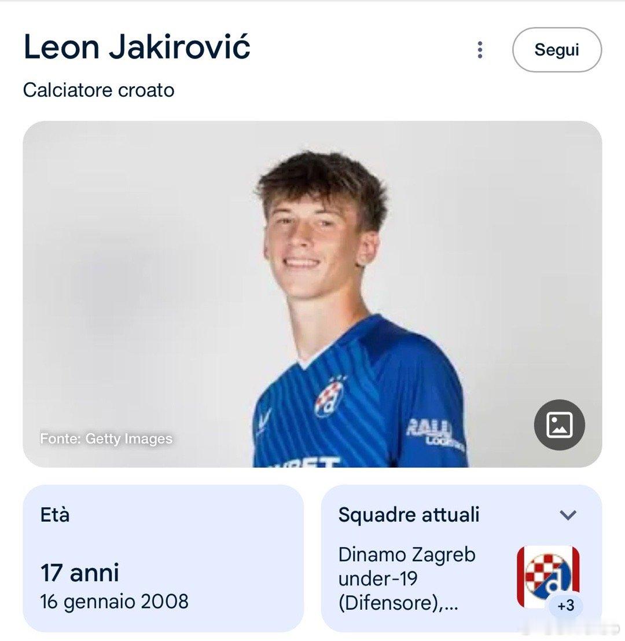Tap the +3 more teams badge
Viewport: 625px width, 641px height.
566,605
